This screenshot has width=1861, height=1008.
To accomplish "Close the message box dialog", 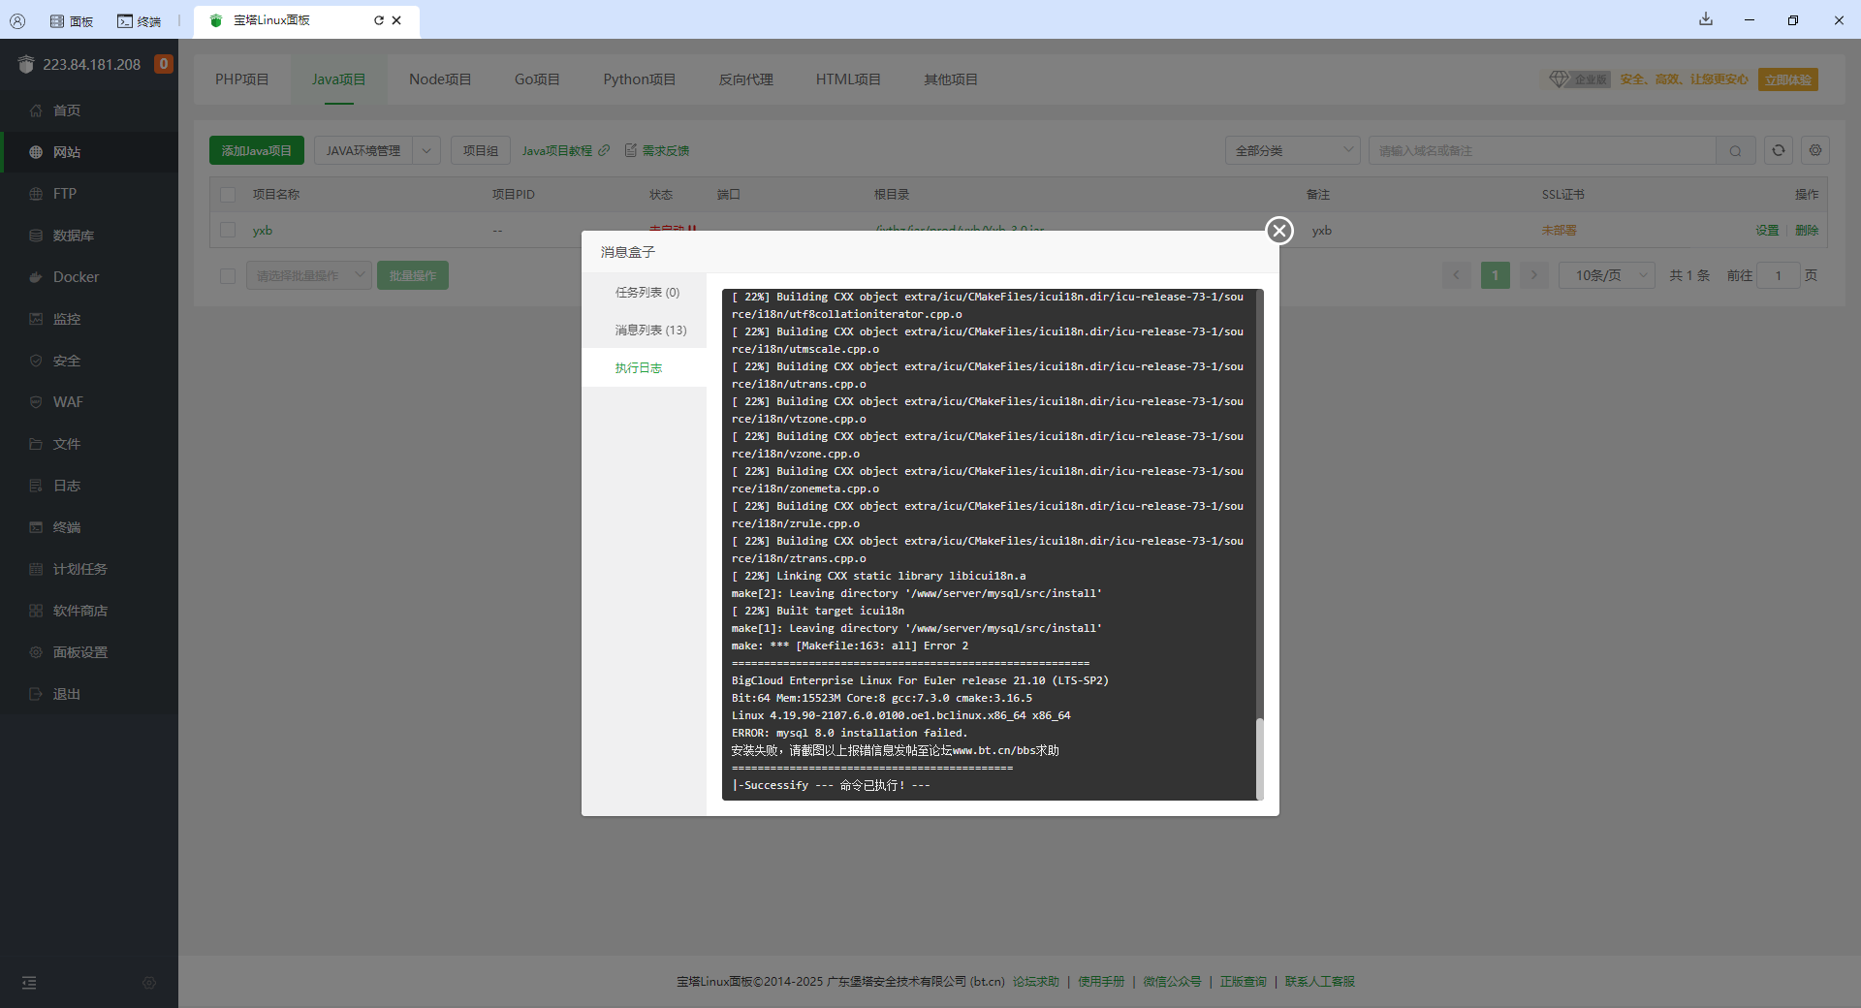I will tap(1279, 231).
